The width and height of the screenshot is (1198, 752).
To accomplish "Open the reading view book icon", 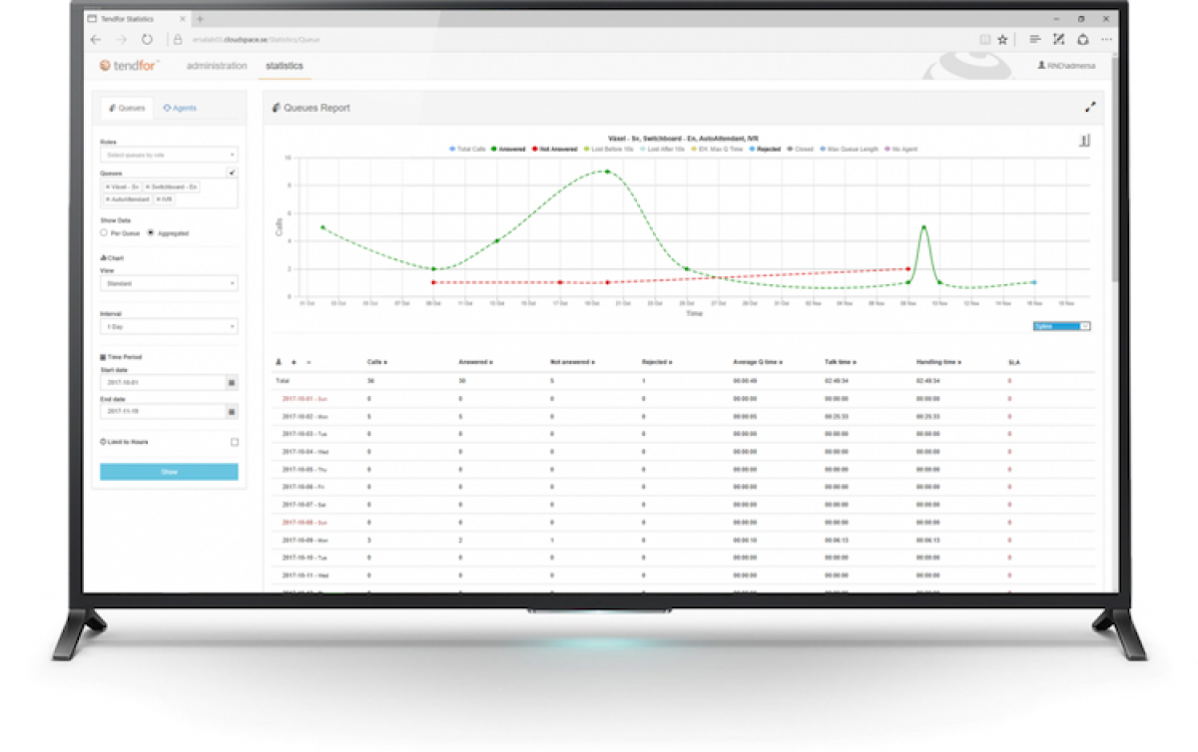I will [984, 39].
